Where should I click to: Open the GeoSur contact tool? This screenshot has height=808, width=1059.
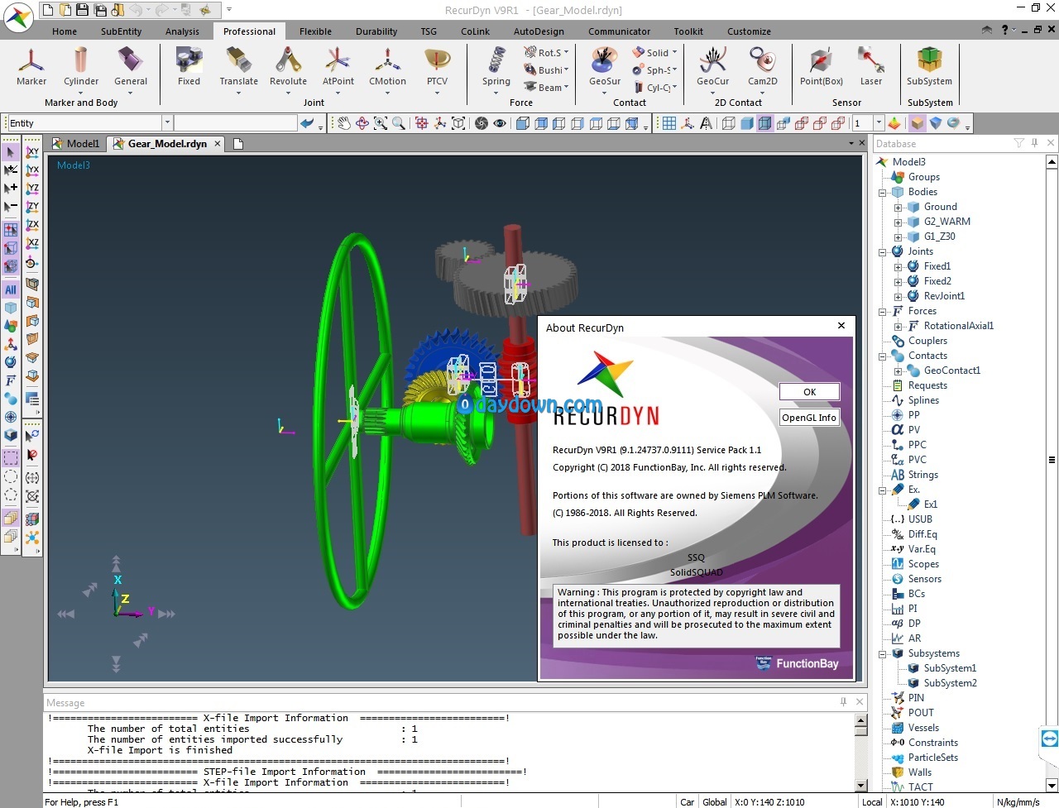(x=605, y=66)
